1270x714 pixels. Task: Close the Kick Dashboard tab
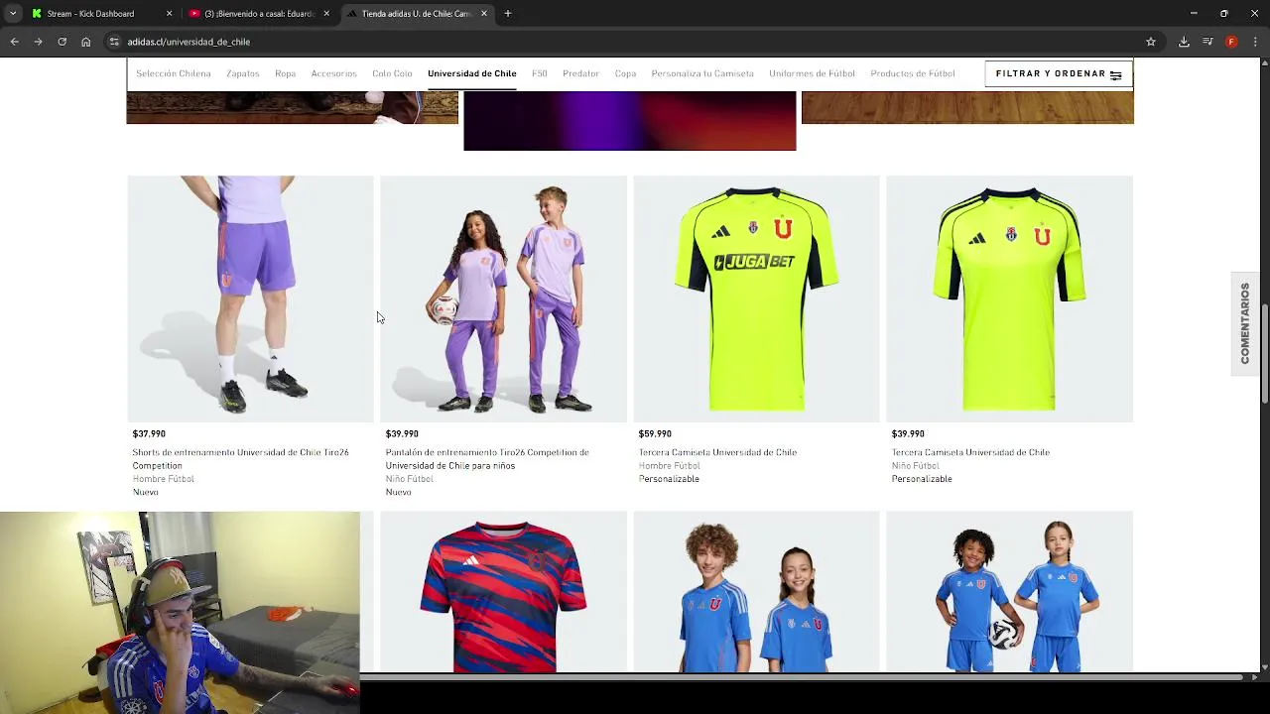[169, 14]
